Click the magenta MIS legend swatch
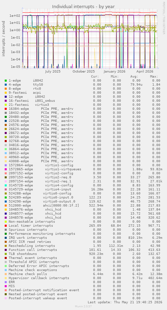167x310 pixels. coord(6,286)
